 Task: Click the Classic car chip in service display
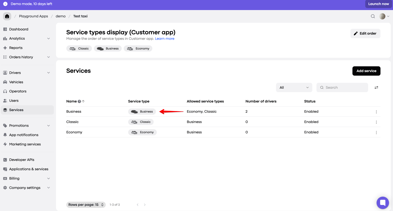pyautogui.click(x=79, y=49)
